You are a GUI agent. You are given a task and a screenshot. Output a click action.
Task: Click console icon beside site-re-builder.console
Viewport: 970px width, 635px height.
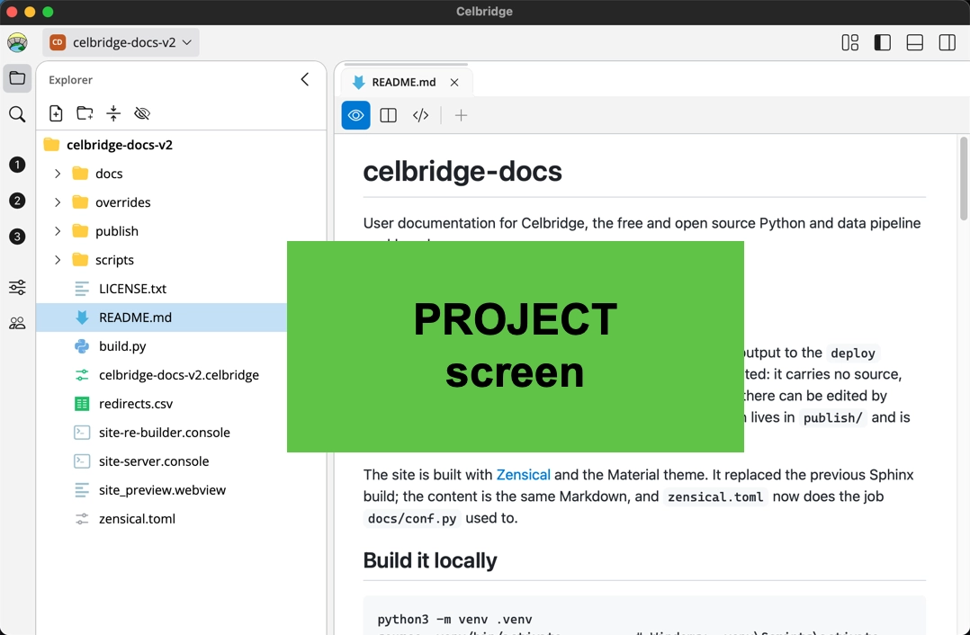point(82,433)
